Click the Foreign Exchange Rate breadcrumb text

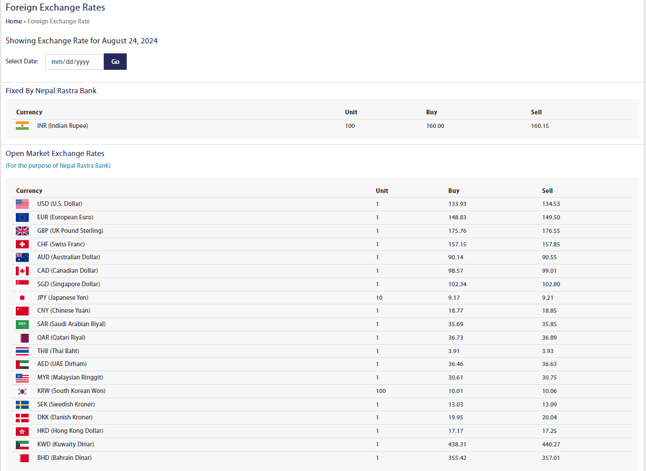point(59,21)
